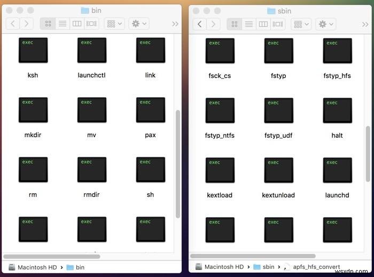Image resolution: width=374 pixels, height=277 pixels.
Task: Go forward in the bin window
Action: coord(26,23)
